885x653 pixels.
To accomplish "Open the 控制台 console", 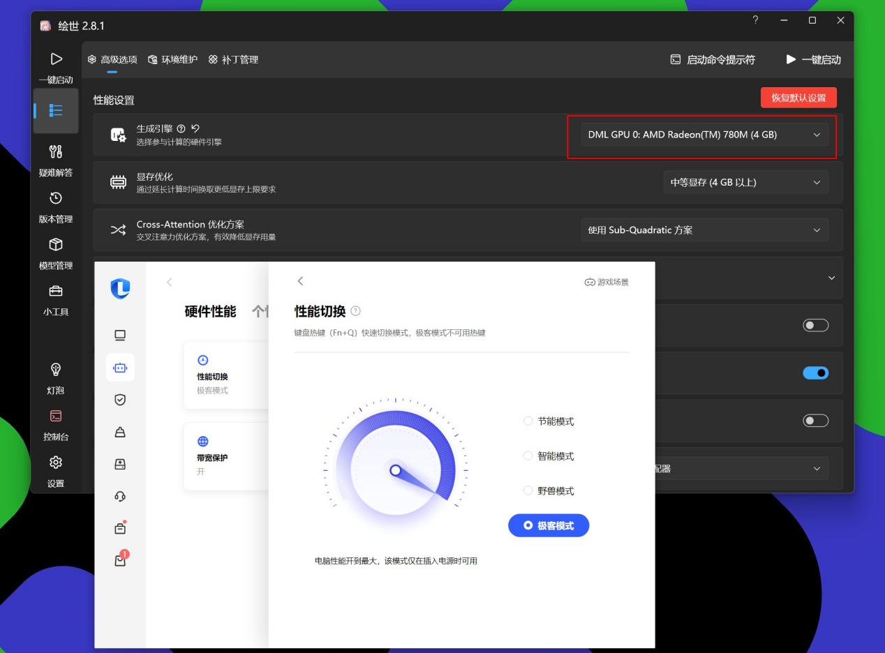I will [56, 424].
